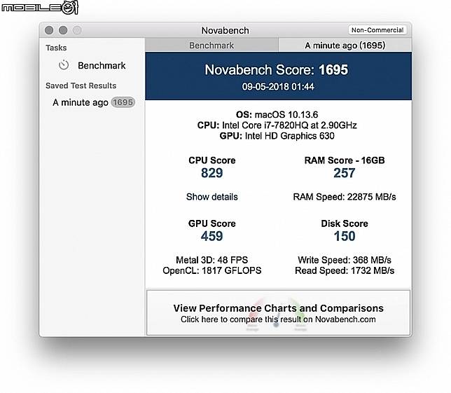Click the Read Speed: 1732 MB/s text
451x393 pixels.
345,270
